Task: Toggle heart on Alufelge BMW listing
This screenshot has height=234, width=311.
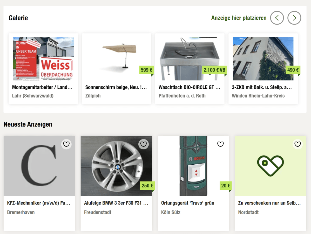Action: tap(143, 144)
